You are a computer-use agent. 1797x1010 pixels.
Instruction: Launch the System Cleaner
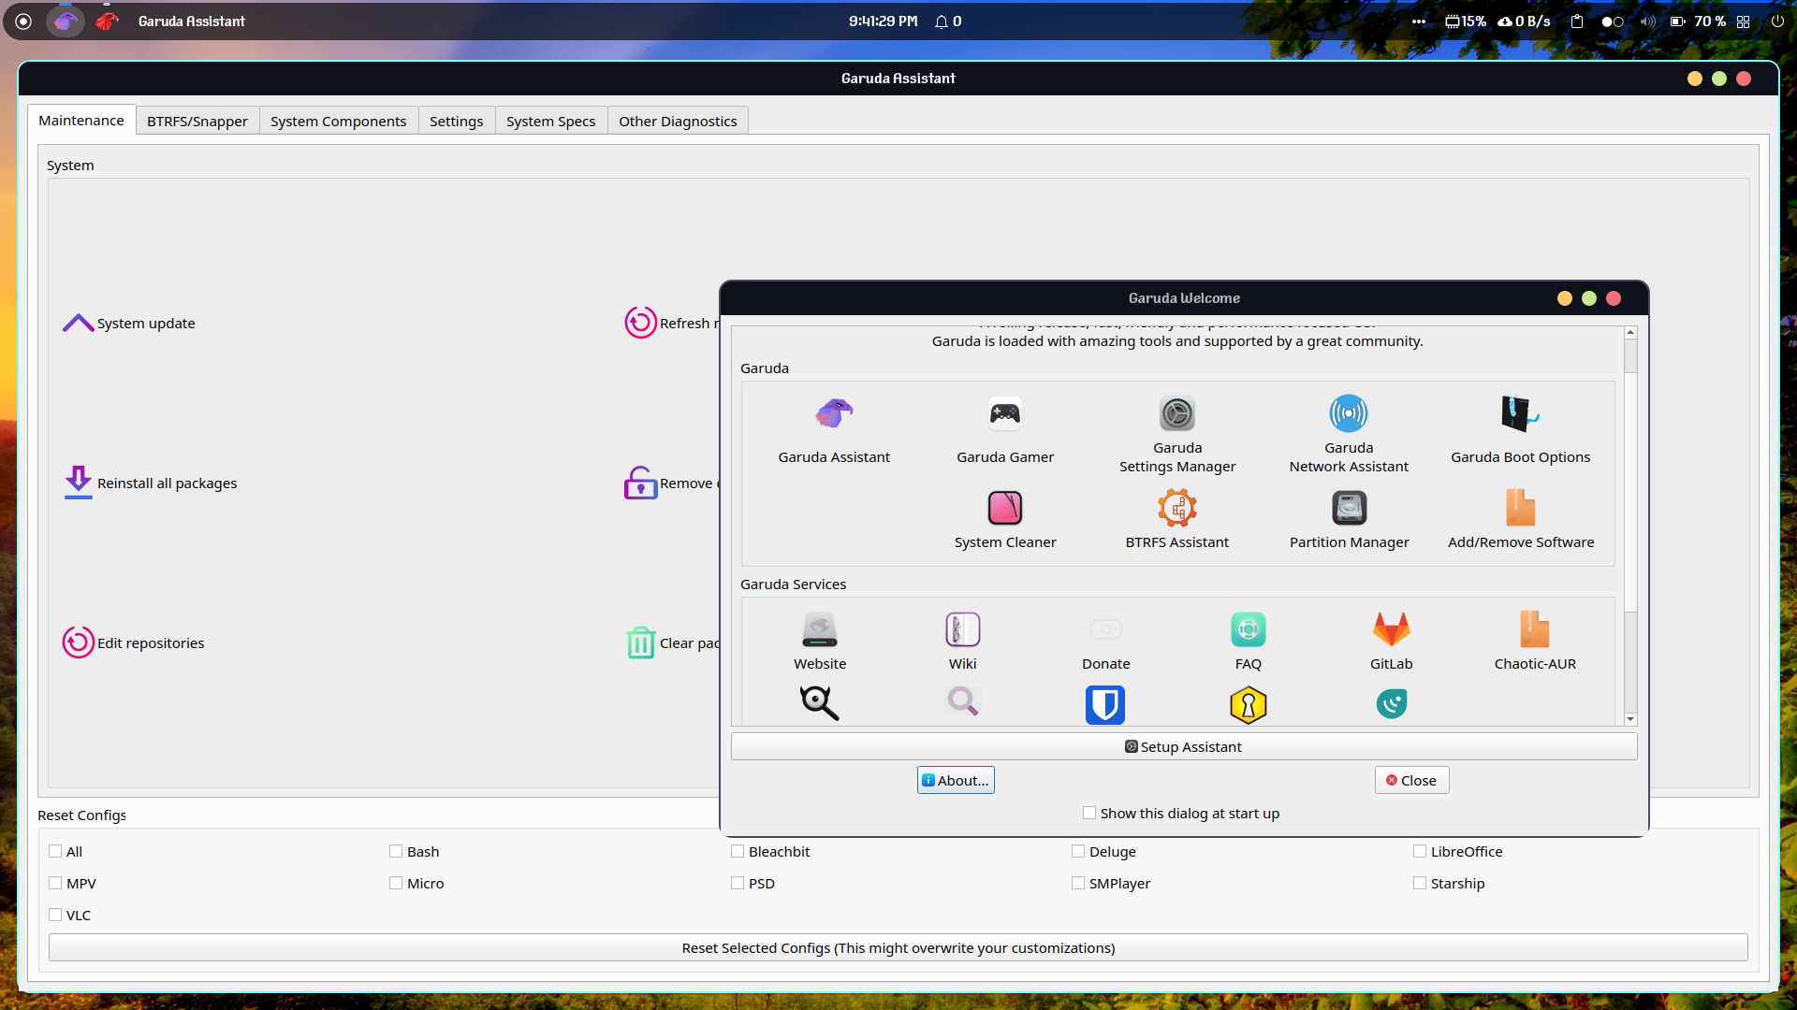[x=1004, y=516]
